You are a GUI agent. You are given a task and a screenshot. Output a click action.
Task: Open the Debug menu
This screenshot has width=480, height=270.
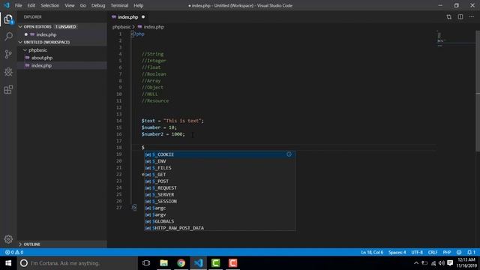point(98,5)
